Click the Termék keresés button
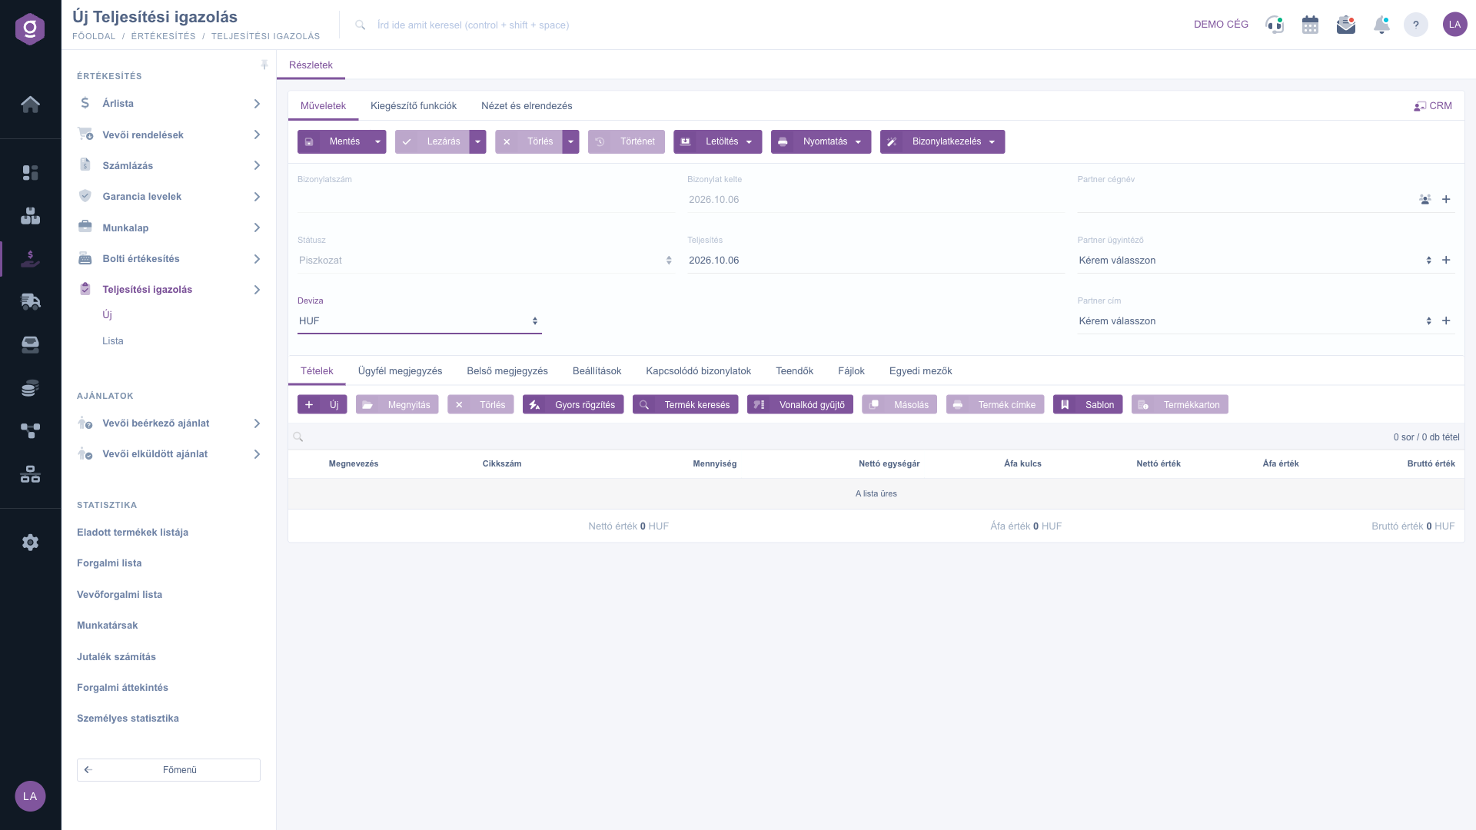1476x830 pixels. (686, 405)
